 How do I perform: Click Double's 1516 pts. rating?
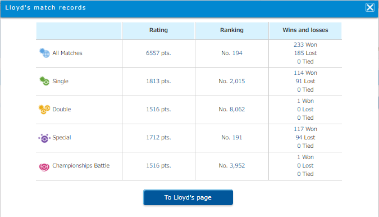pyautogui.click(x=158, y=110)
